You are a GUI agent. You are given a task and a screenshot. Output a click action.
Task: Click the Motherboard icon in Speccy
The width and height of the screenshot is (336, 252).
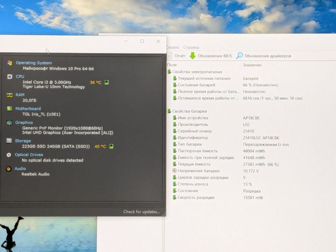(x=9, y=109)
